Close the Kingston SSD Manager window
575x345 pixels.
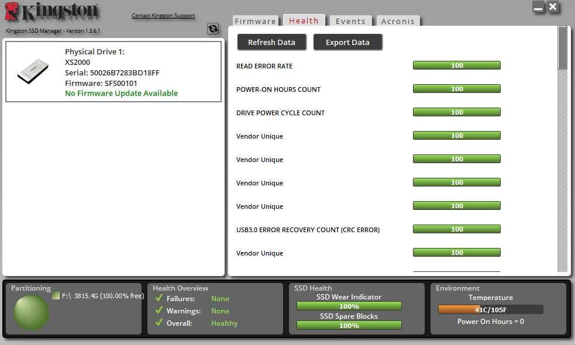pyautogui.click(x=553, y=7)
